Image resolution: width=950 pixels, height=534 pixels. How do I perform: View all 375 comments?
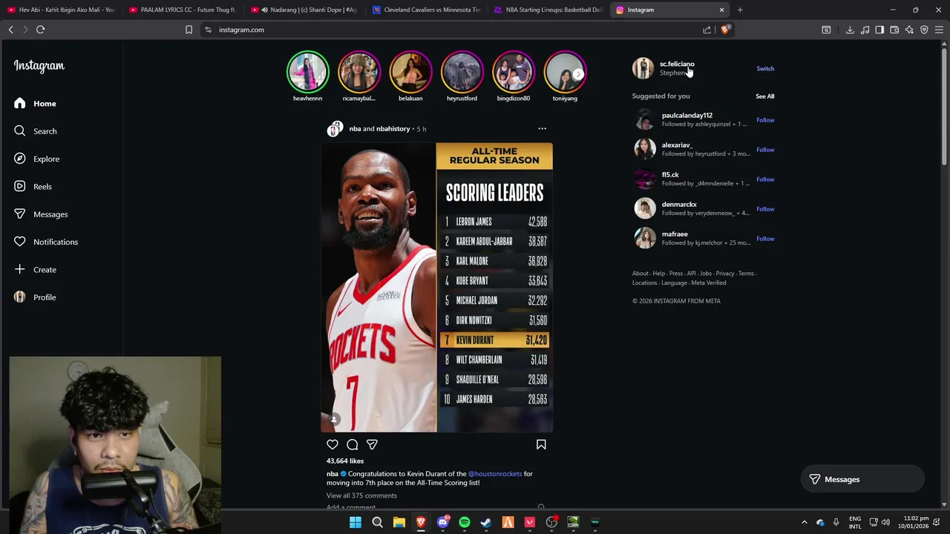[x=361, y=495]
